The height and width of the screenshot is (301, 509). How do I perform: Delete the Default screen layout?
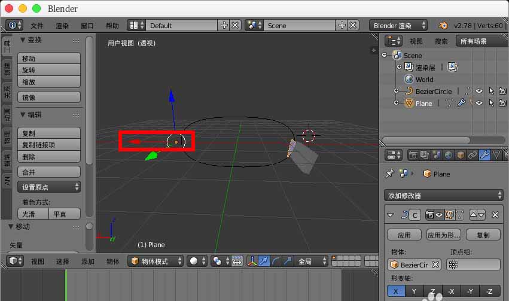235,25
